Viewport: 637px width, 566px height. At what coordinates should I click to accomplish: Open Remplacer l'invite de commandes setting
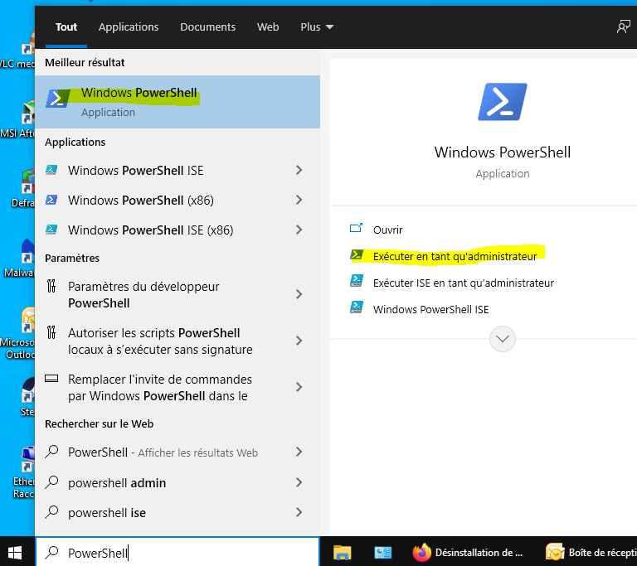pos(177,387)
